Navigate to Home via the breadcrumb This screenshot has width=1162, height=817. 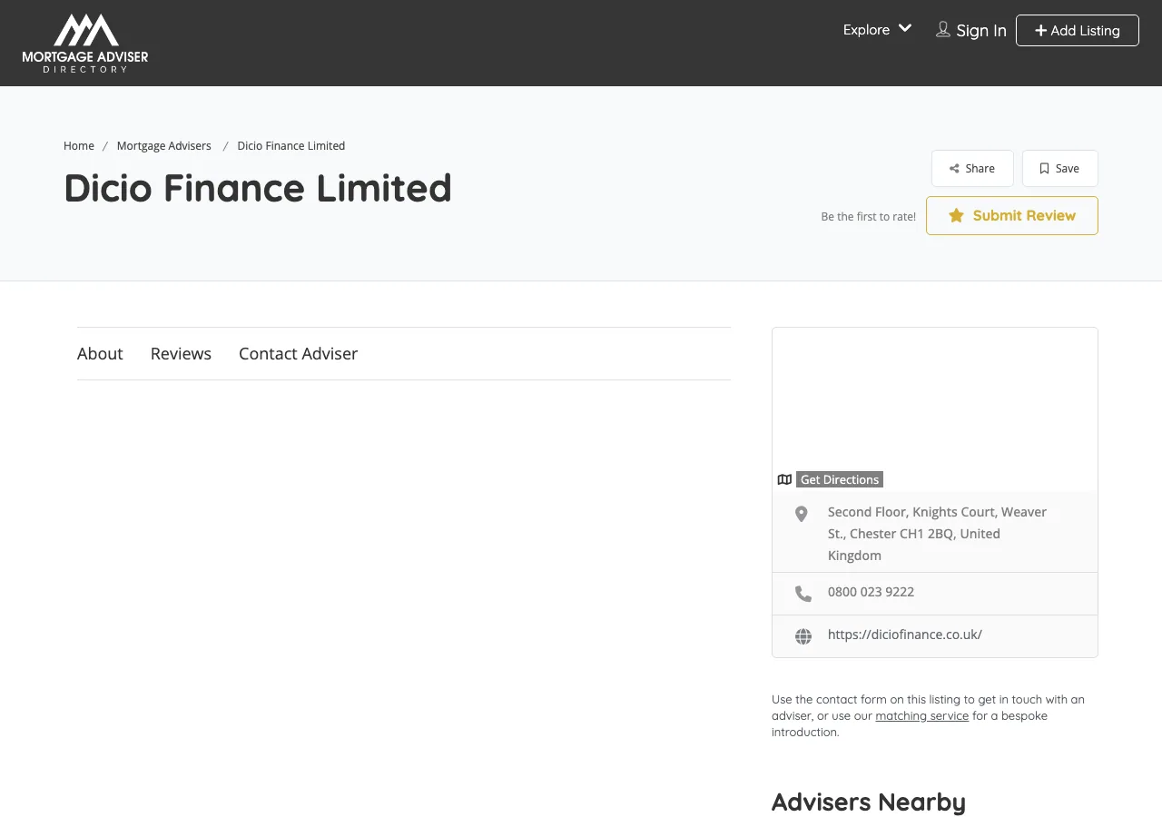(79, 145)
